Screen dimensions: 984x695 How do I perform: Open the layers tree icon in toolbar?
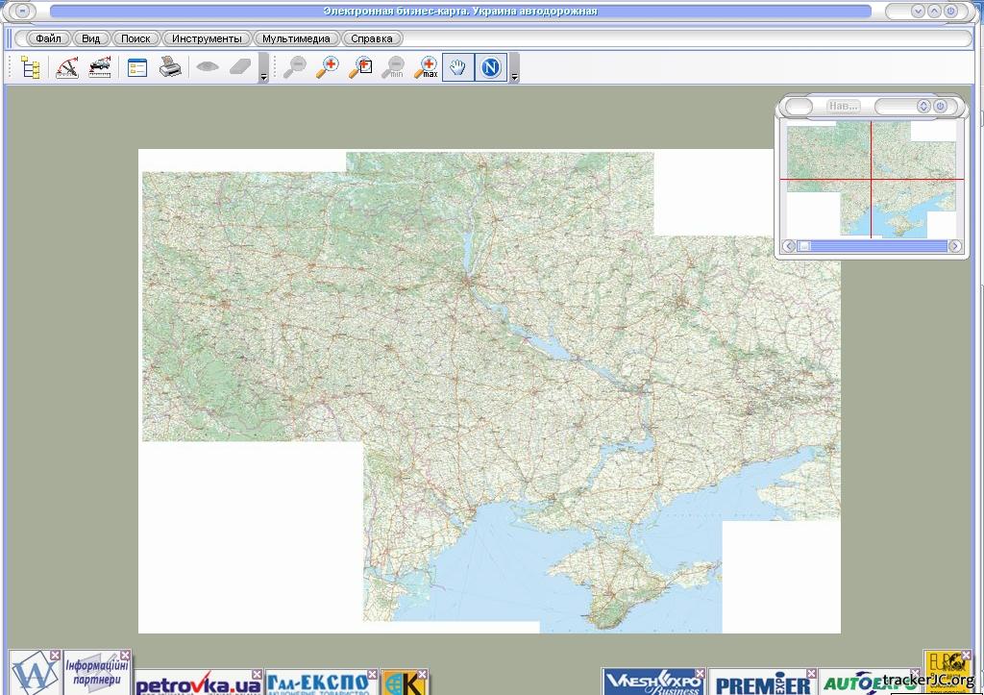pyautogui.click(x=31, y=68)
